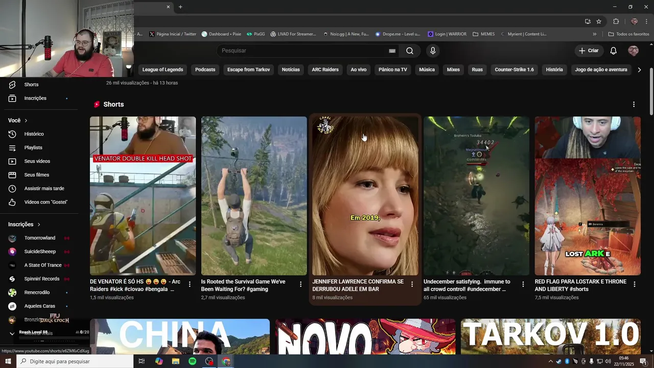
Task: Click the search magnifier button
Action: [x=410, y=51]
